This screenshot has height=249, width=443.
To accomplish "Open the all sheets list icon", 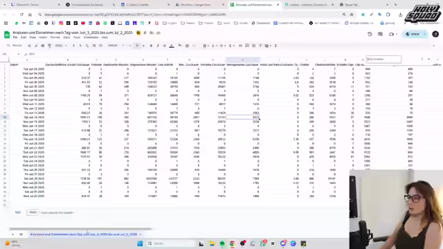I will click(21, 234).
